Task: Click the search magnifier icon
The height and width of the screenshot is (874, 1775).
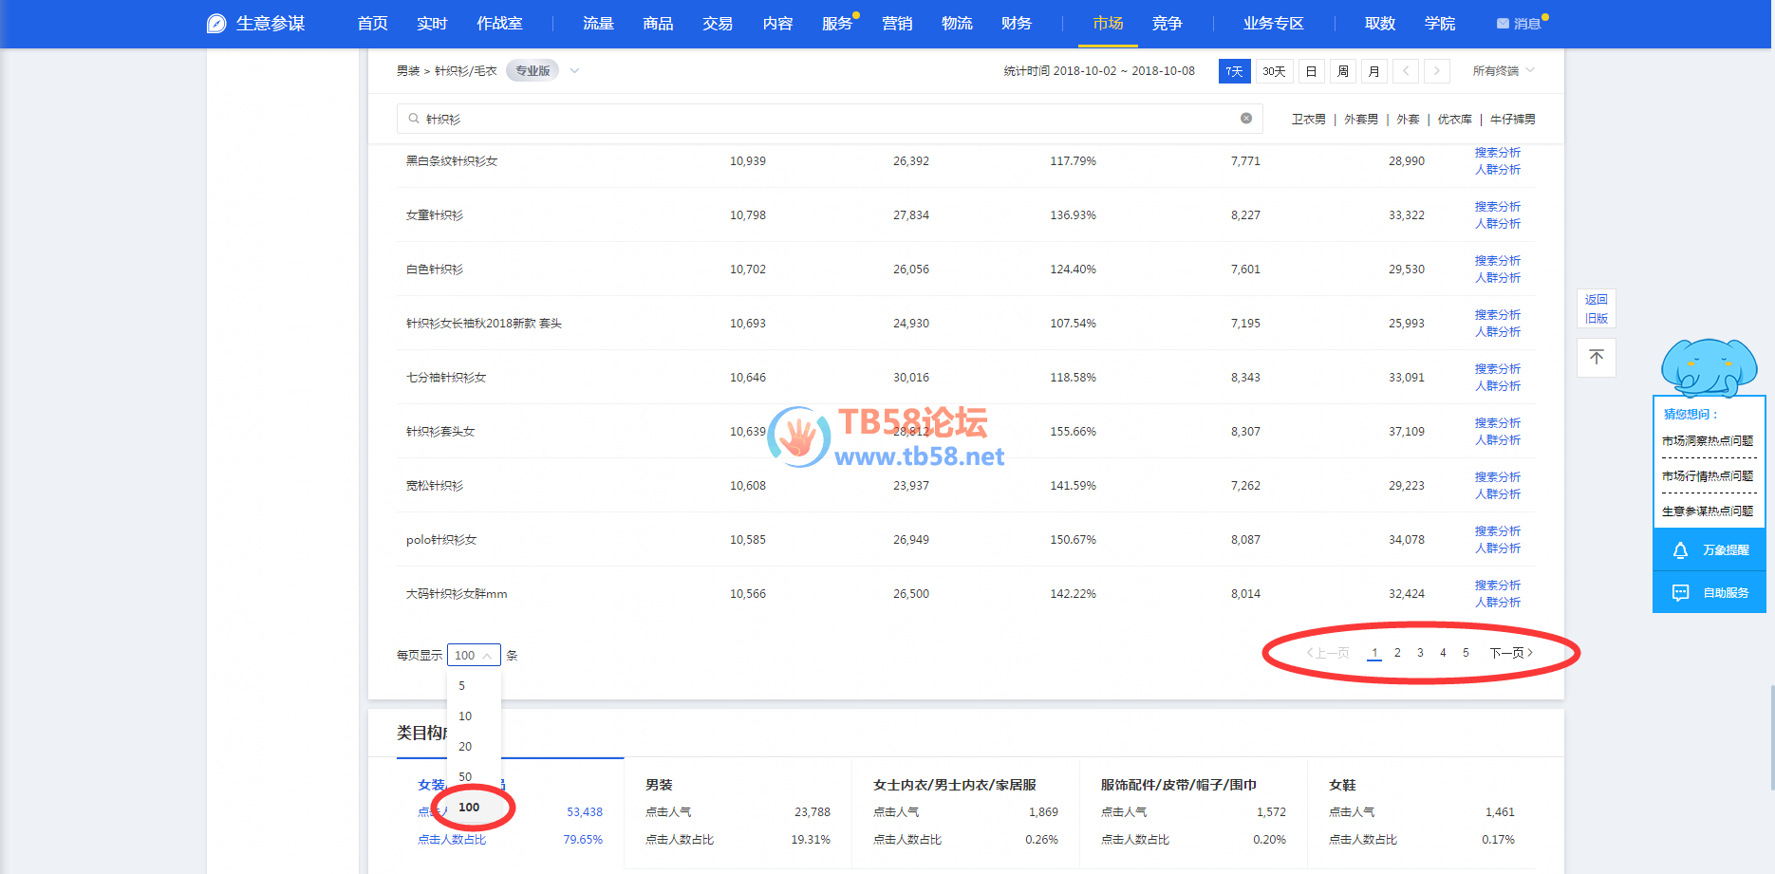Action: pos(414,119)
